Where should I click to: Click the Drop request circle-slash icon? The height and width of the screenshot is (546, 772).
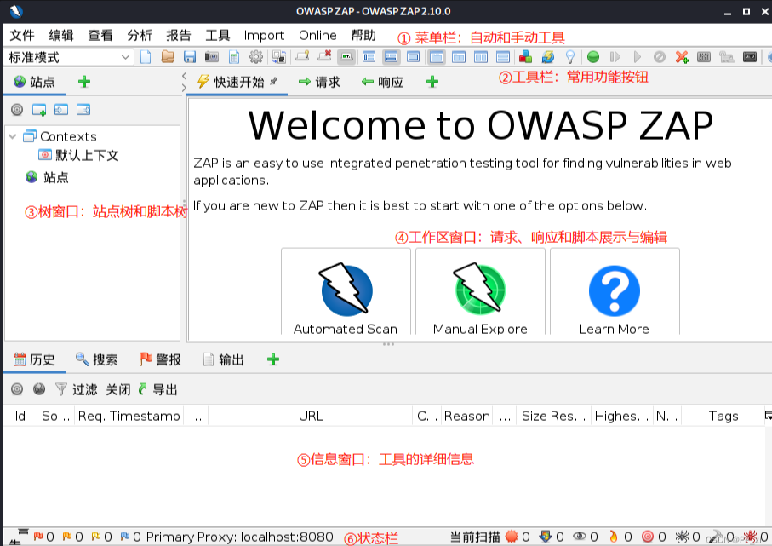click(660, 57)
